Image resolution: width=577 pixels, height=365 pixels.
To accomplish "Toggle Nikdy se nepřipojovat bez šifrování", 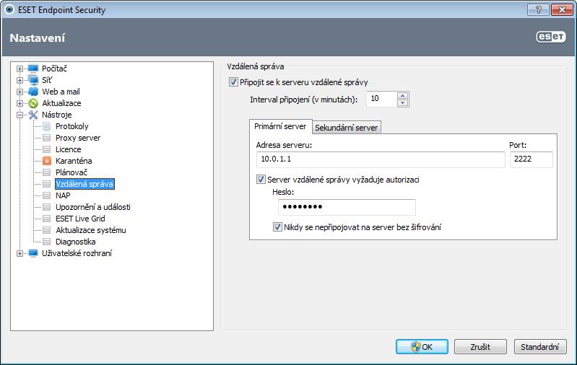I will [x=277, y=227].
